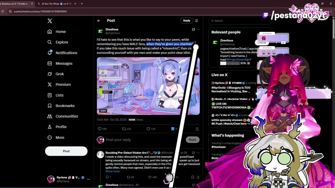Open a new browser tab with plus icon
Screen dimensions: 335x188
click(x=82, y=4)
